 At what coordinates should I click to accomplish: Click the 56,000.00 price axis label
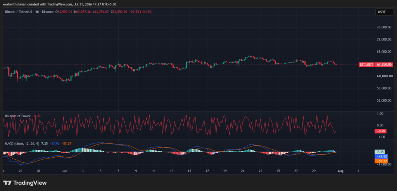[384, 88]
